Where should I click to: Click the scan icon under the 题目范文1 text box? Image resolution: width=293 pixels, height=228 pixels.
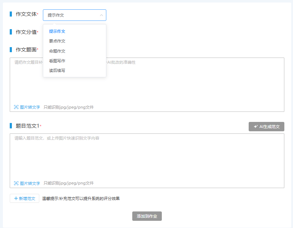16,183
